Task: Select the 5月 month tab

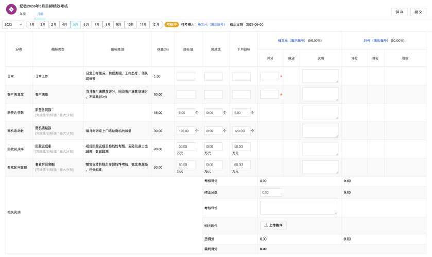Action: pyautogui.click(x=76, y=25)
